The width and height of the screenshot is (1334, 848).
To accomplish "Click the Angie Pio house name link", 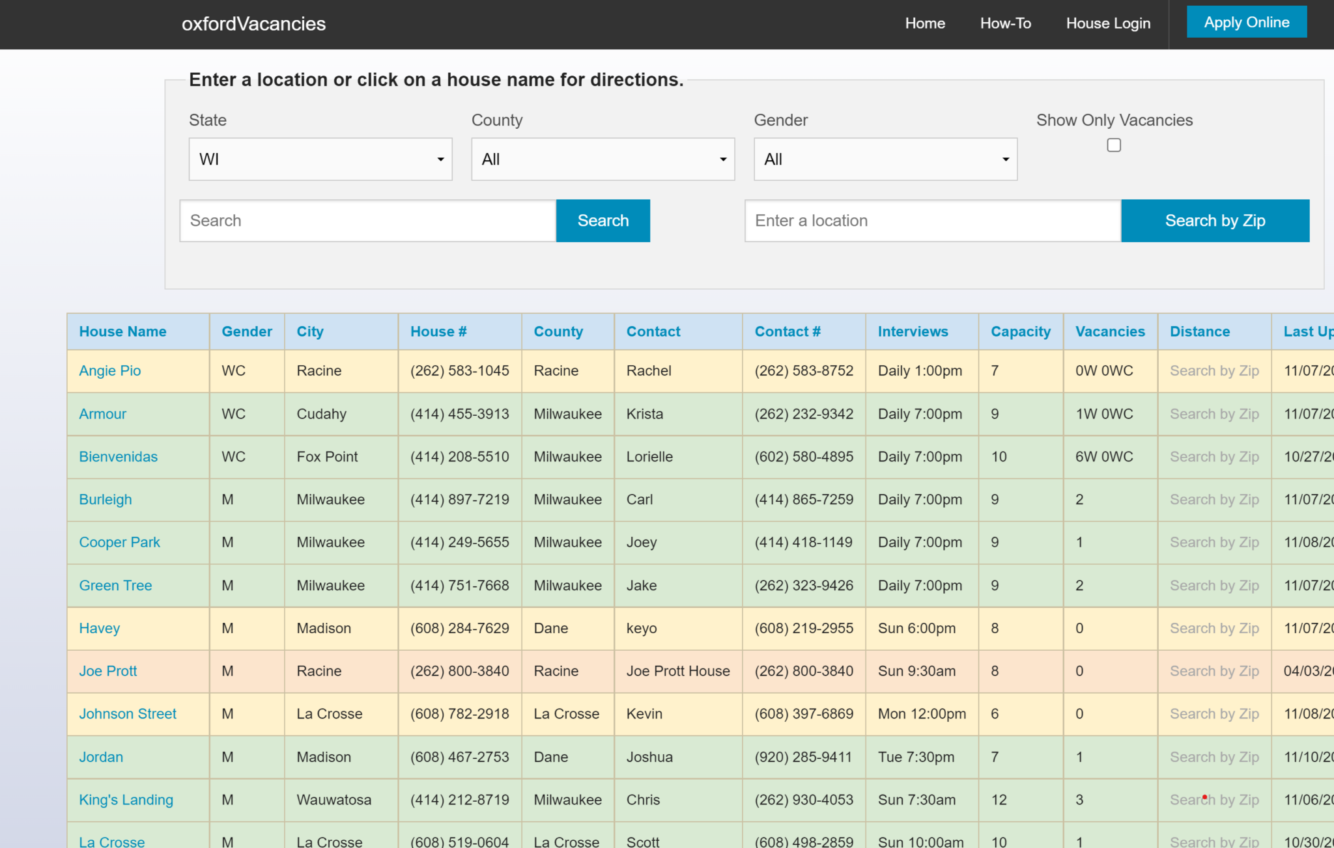I will click(109, 371).
